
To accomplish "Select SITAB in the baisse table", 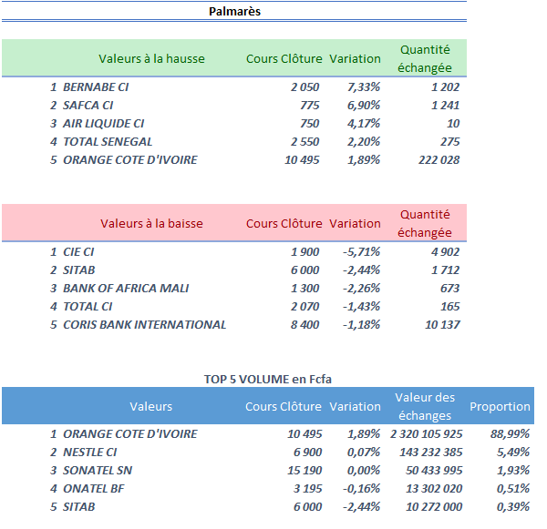I will [78, 270].
